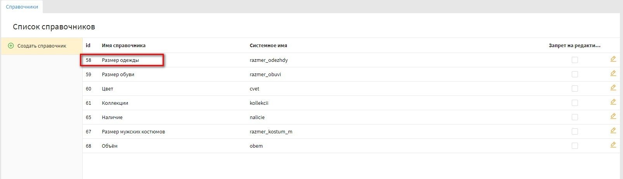The width and height of the screenshot is (623, 179).
Task: Select the Коллекции row name
Action: pos(115,103)
